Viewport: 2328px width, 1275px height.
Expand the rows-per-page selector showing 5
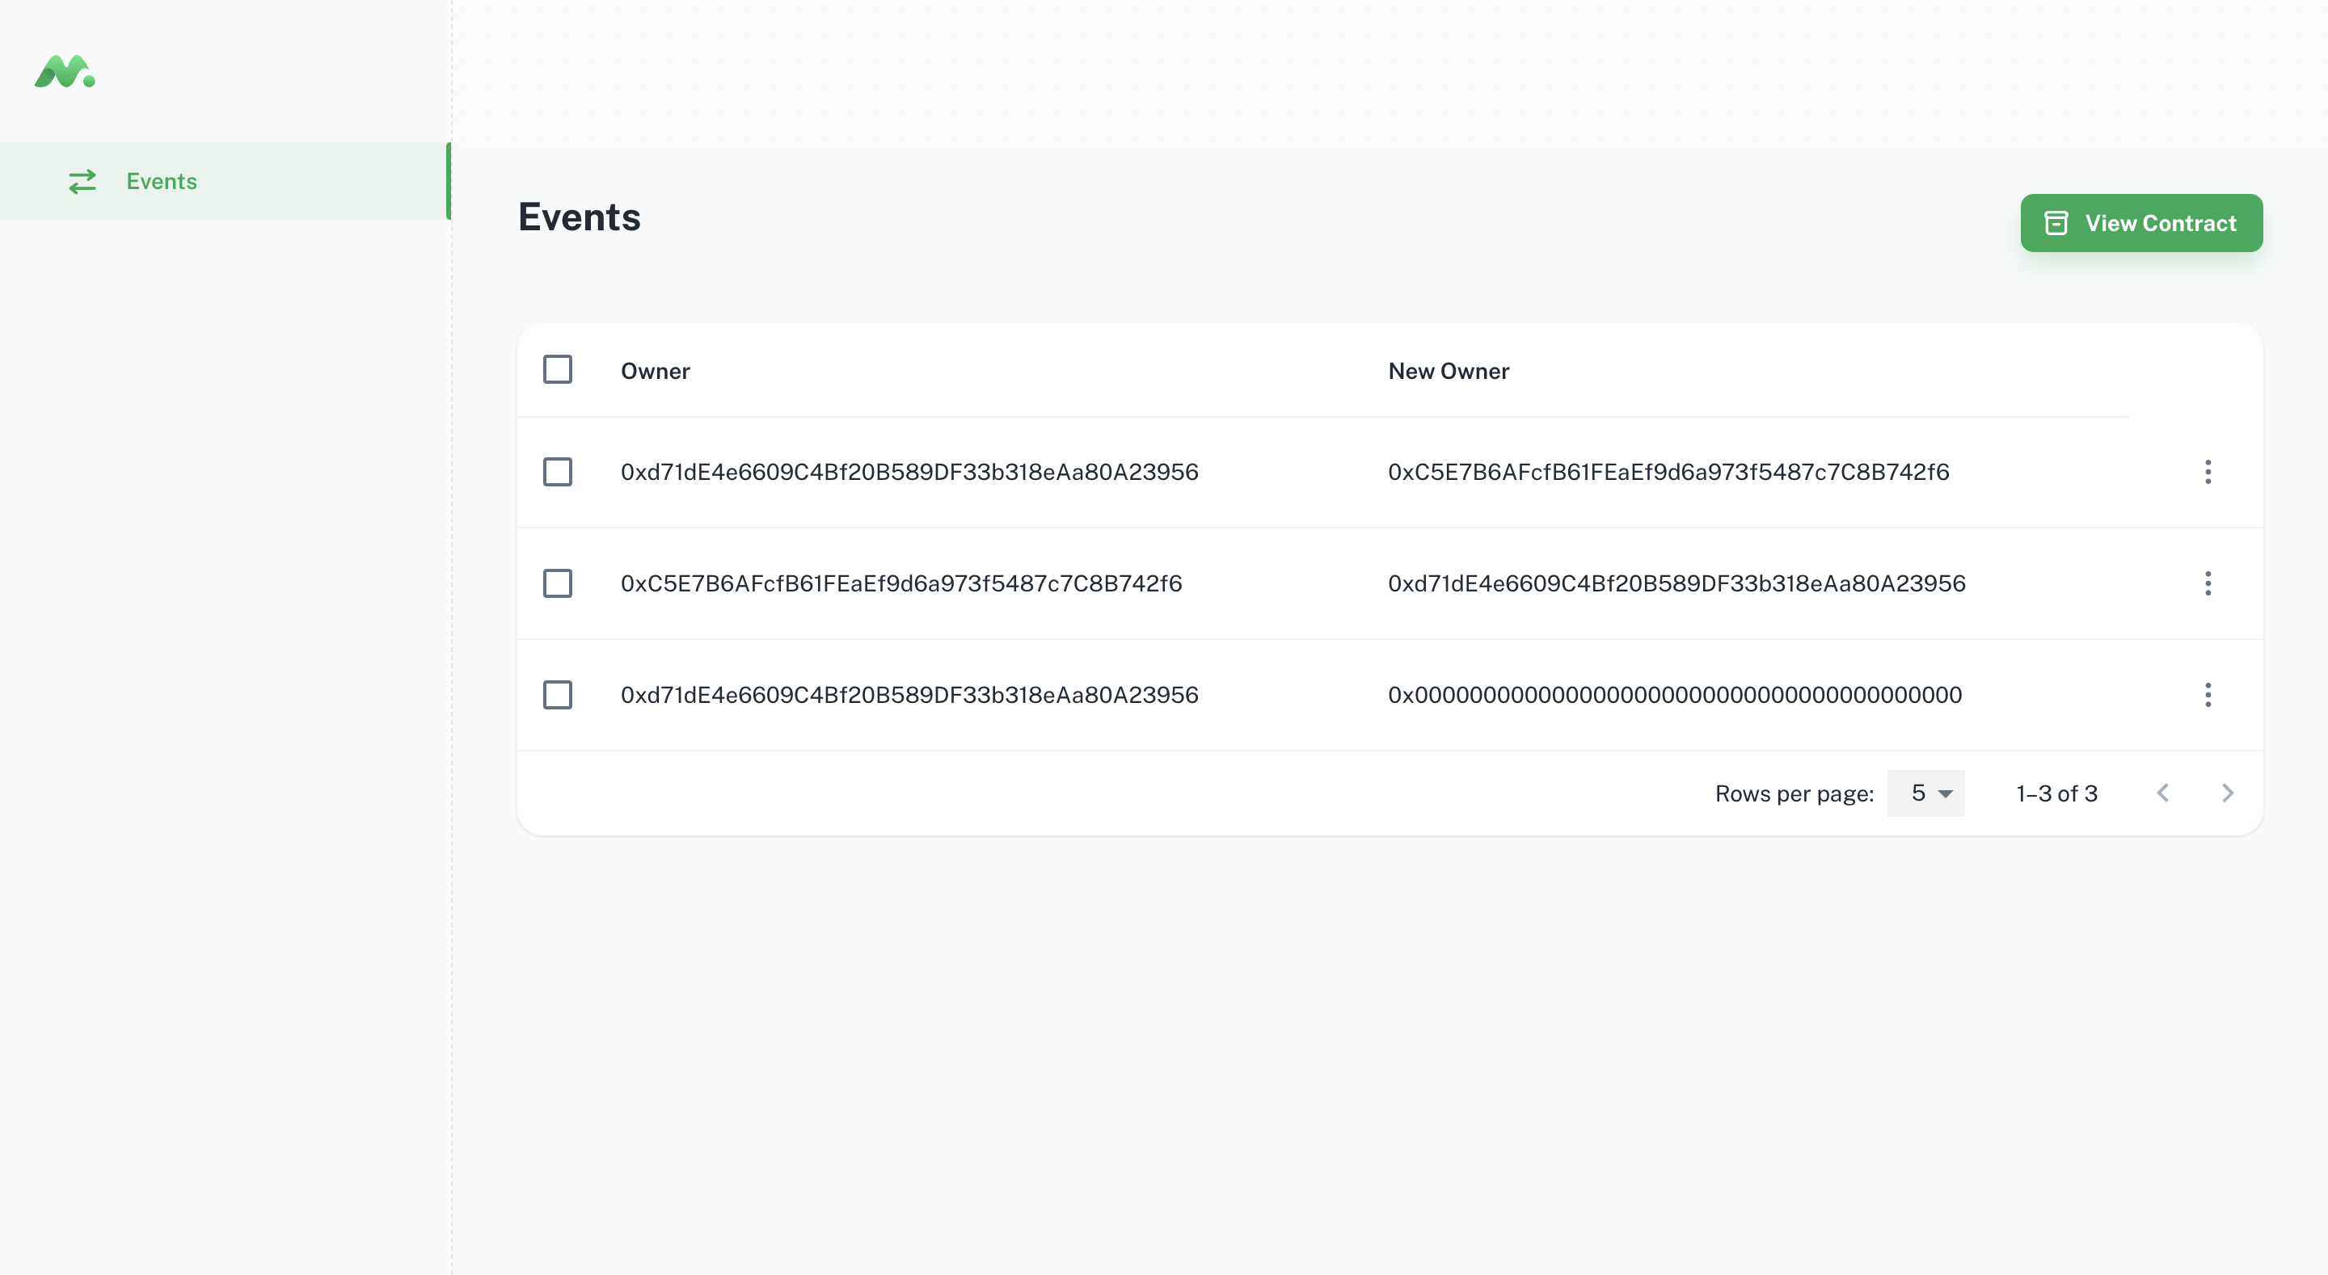1925,793
